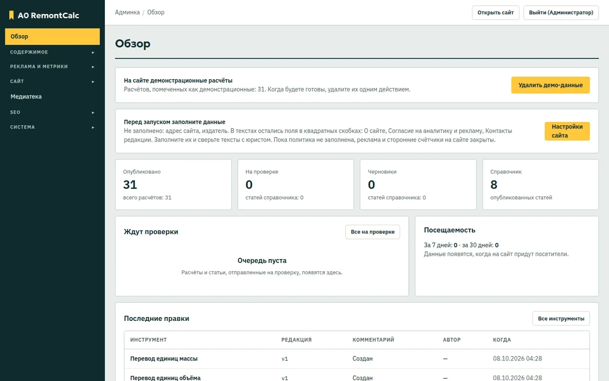
Task: Click the Комментарий column header
Action: (x=373, y=340)
